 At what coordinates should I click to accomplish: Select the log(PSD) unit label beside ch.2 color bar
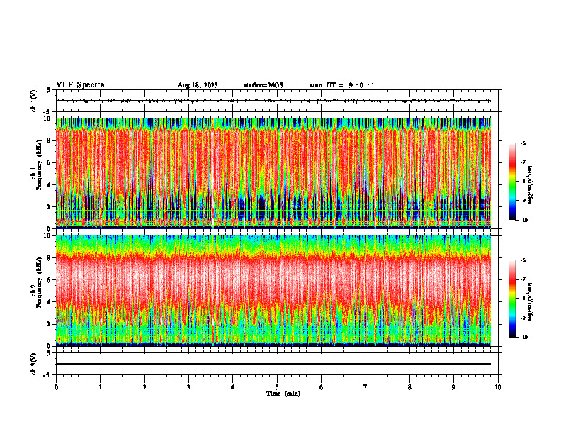(x=530, y=301)
